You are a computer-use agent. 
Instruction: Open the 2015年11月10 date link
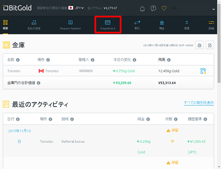(19, 131)
